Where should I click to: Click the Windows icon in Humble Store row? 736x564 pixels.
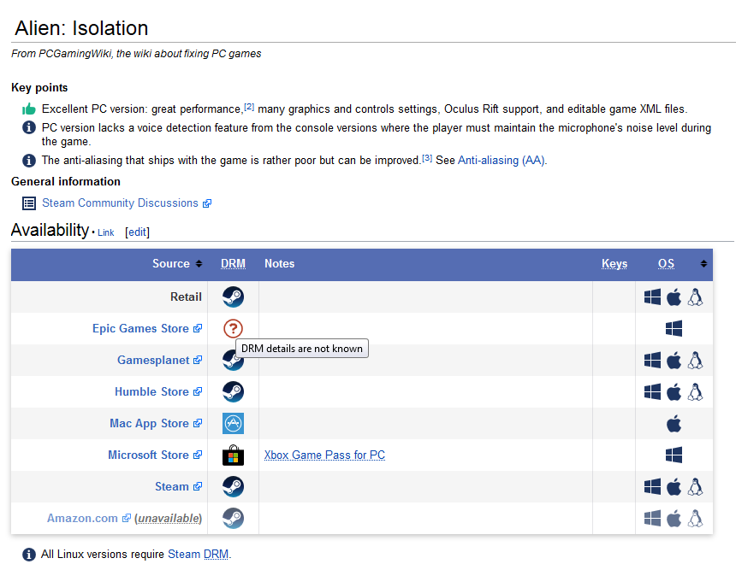point(652,392)
